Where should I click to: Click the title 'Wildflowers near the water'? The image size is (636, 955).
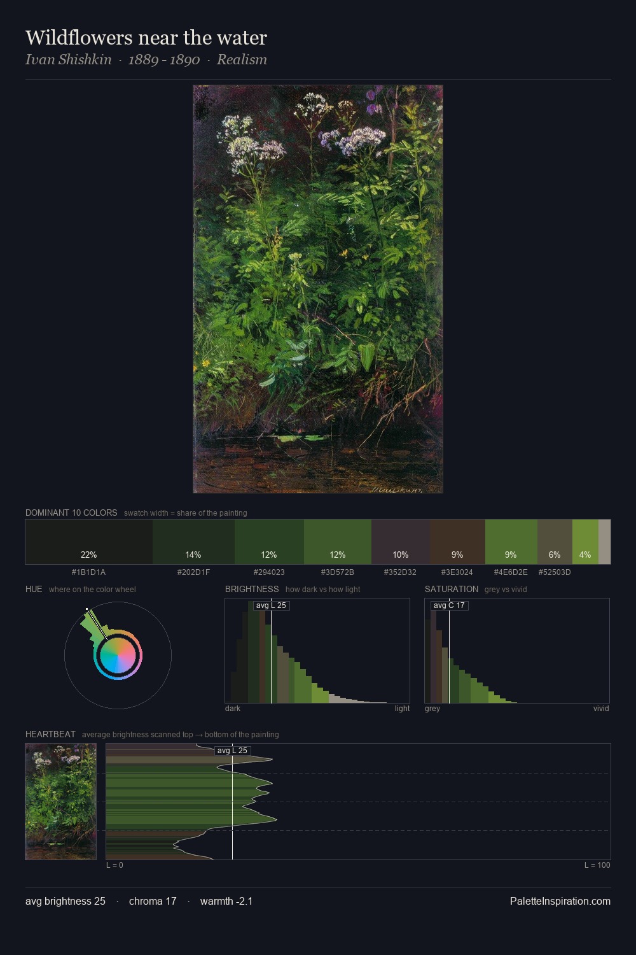point(146,38)
